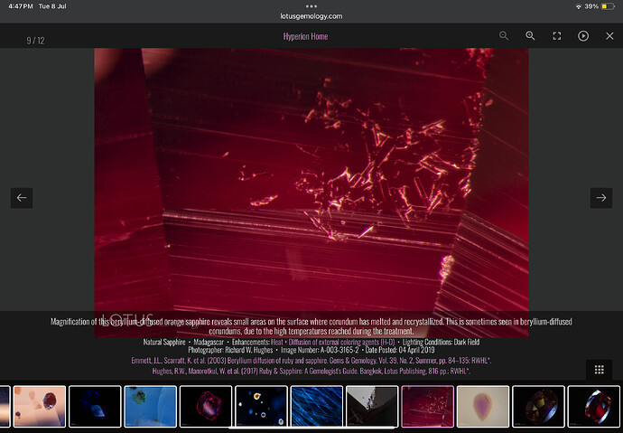Select the peach gemstone thumbnail

(40, 407)
